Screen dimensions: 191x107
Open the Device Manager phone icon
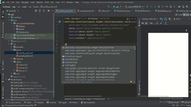coord(183,7)
